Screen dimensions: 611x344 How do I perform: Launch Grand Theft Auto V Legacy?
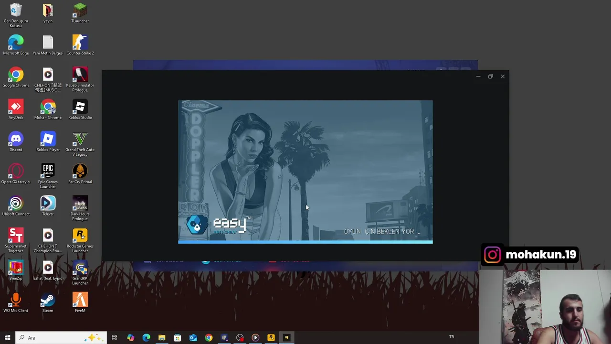80,144
